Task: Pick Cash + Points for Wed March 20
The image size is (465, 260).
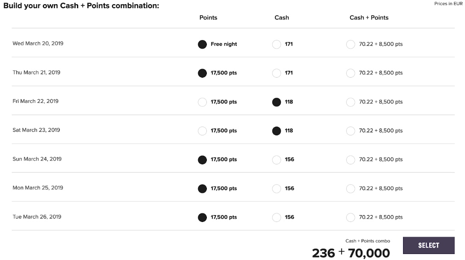Action: point(350,44)
